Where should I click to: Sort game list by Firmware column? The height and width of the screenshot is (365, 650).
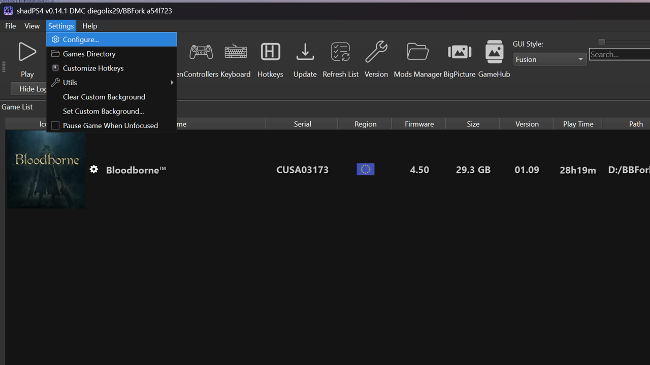(419, 124)
